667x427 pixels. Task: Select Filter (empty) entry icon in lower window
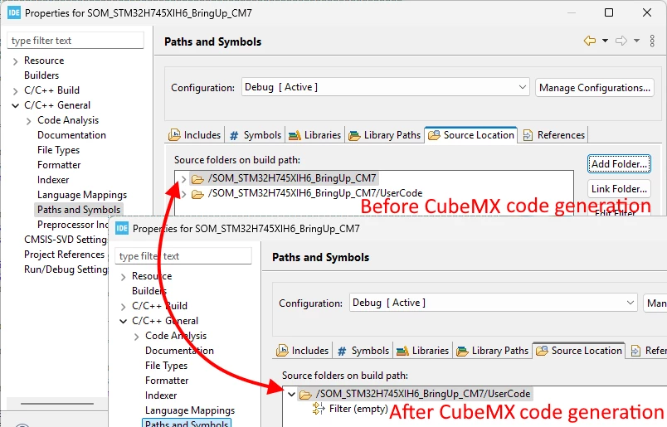coord(319,409)
